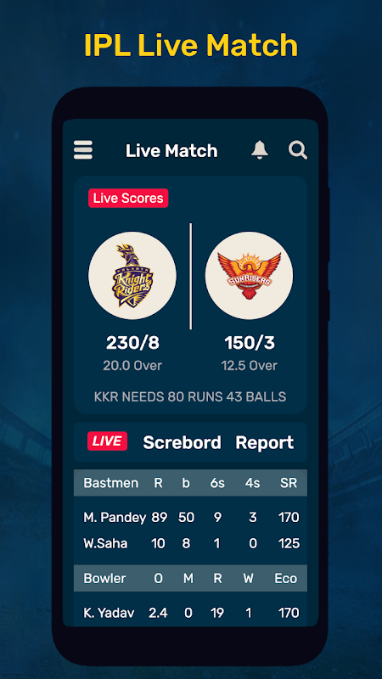Open search with the magnifier icon
This screenshot has width=382, height=679.
point(298,150)
